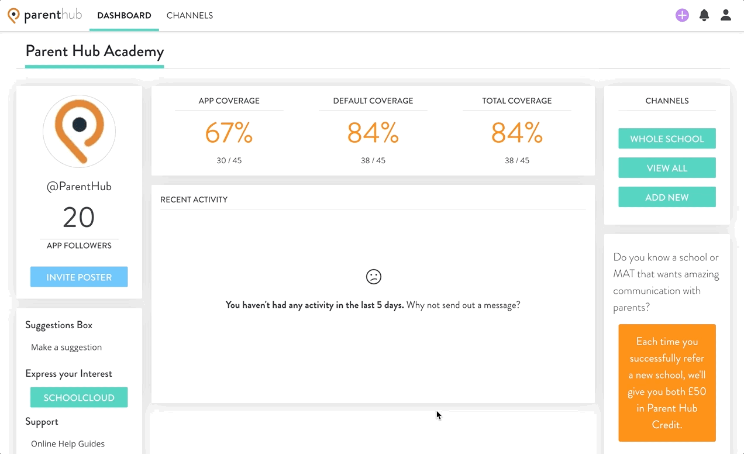744x454 pixels.
Task: Click the View All channels button
Action: (667, 168)
